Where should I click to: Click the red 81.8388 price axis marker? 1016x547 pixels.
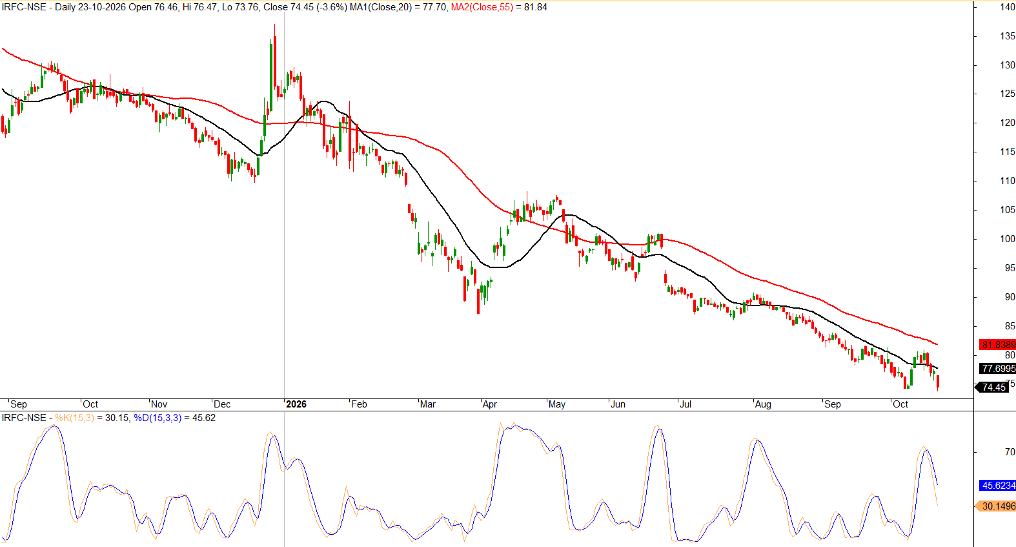point(998,345)
